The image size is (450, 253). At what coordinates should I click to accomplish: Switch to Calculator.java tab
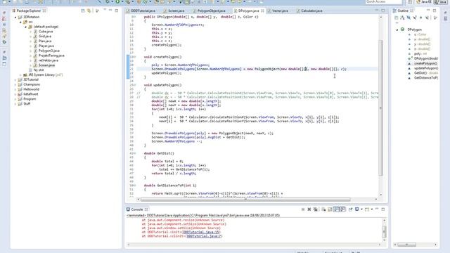coord(311,11)
